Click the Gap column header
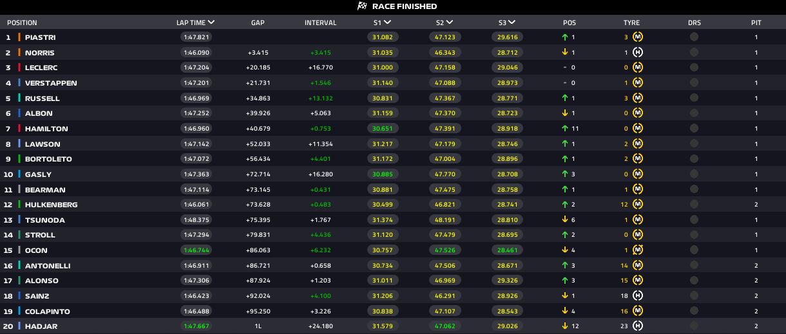The height and width of the screenshot is (334, 786). point(258,23)
